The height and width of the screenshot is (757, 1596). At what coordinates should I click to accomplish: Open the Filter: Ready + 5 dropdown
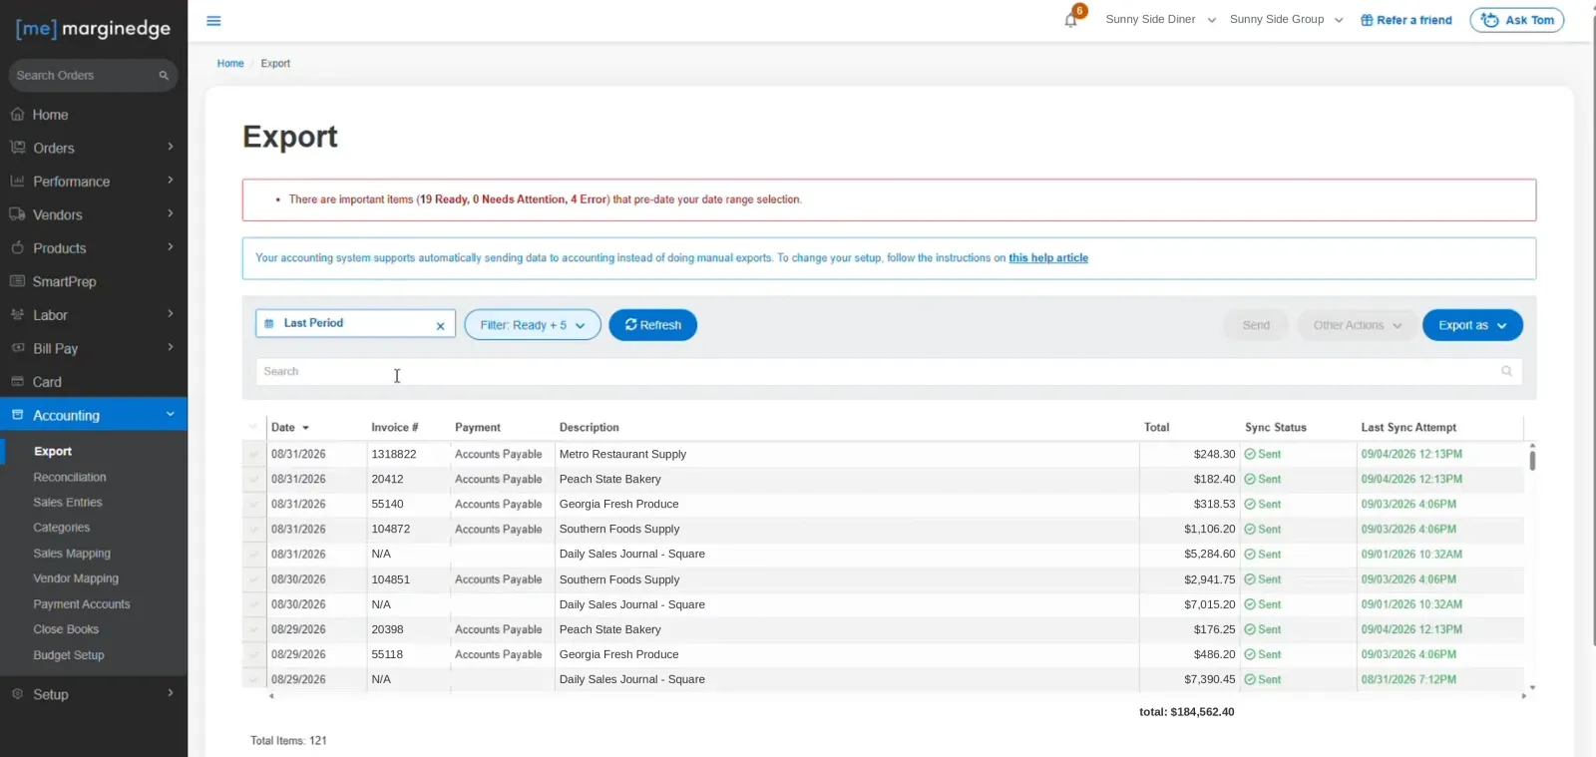[x=533, y=325]
